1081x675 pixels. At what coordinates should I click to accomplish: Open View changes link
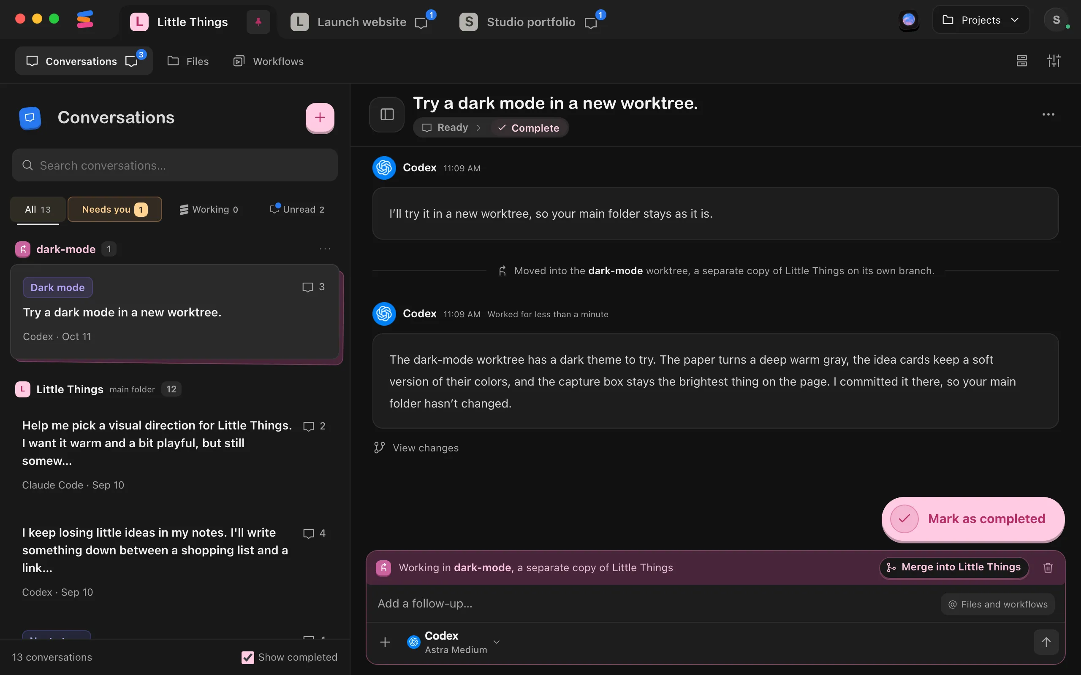417,448
